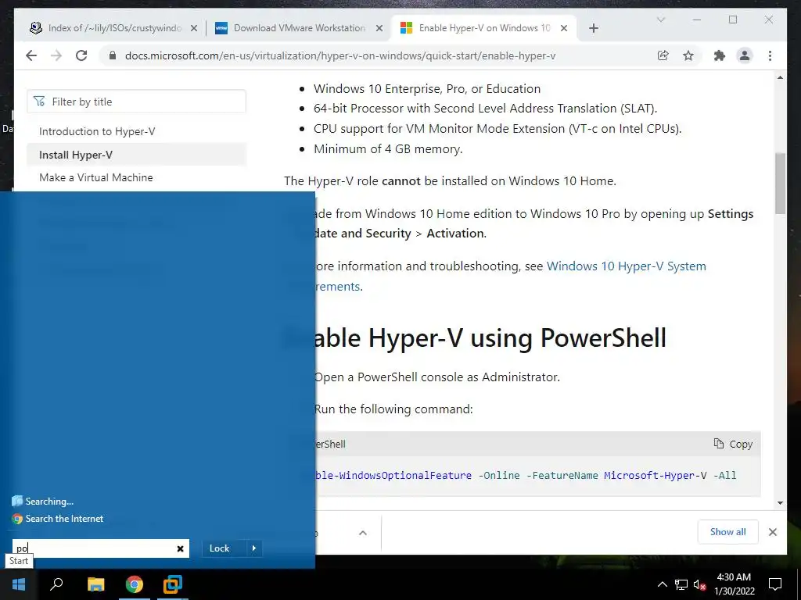
Task: Bookmark this page with the star
Action: point(688,55)
